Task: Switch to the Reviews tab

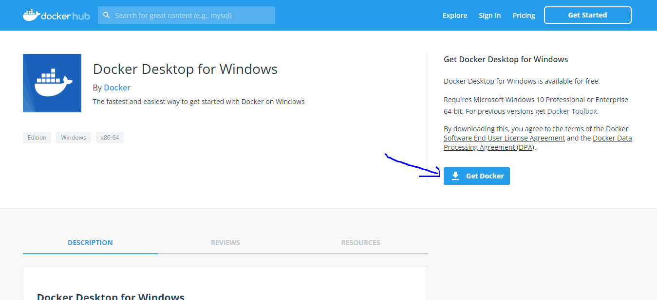Action: (225, 243)
